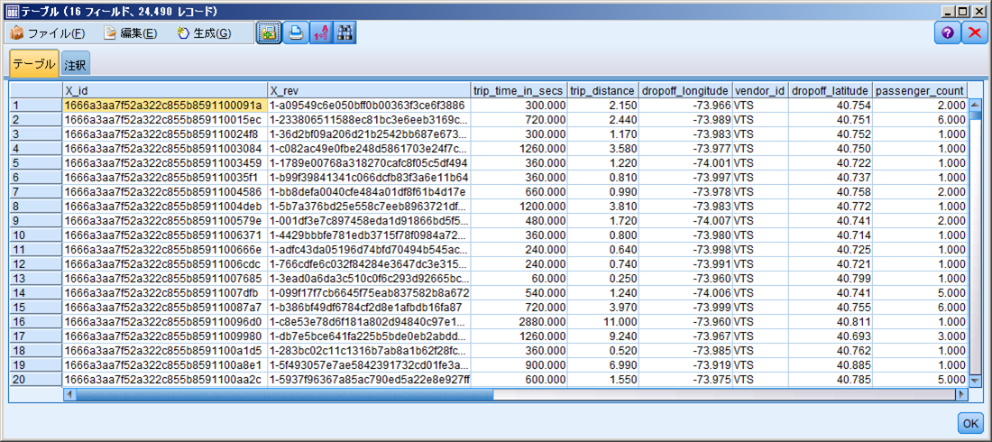Click the horizontal scrollbar thumb
The height and width of the screenshot is (442, 992).
click(284, 394)
